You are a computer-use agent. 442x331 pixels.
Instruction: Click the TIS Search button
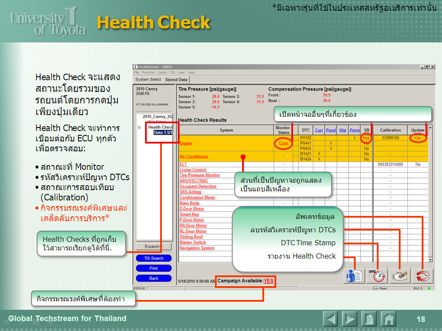[x=154, y=258]
